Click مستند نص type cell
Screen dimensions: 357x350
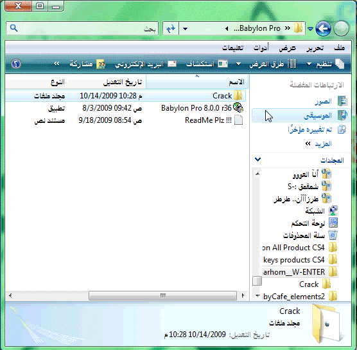(x=49, y=120)
